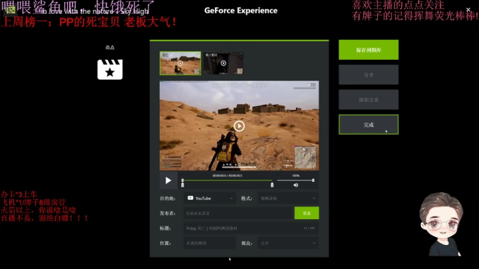The image size is (479, 269).
Task: Select the second dark clip thumbnail
Action: (x=224, y=63)
